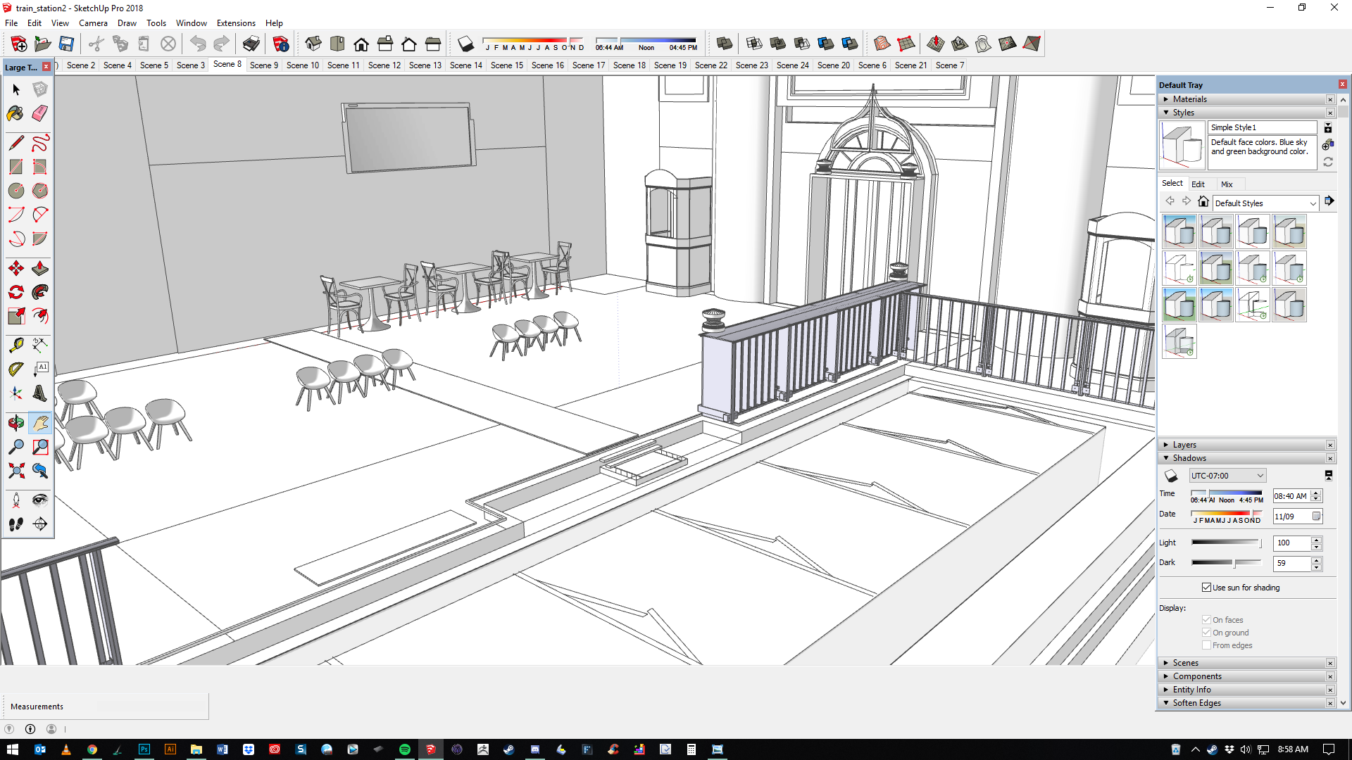This screenshot has width=1352, height=760.
Task: Switch to Scene 21 tab
Action: (910, 65)
